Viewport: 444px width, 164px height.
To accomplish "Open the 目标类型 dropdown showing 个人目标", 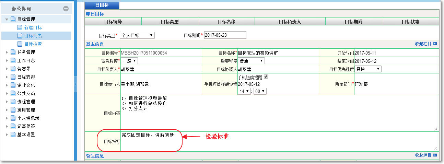I will click(x=137, y=35).
